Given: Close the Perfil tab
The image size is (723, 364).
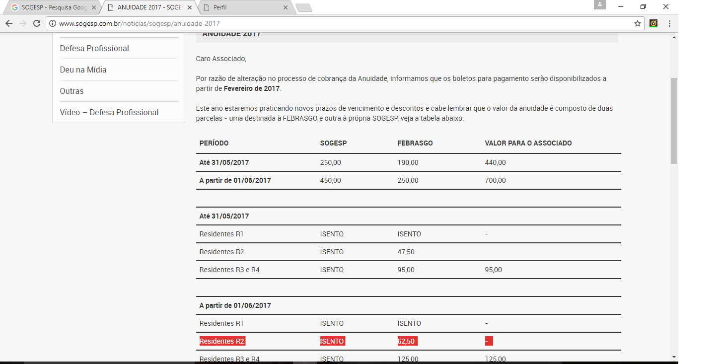Looking at the screenshot, I should (x=285, y=8).
